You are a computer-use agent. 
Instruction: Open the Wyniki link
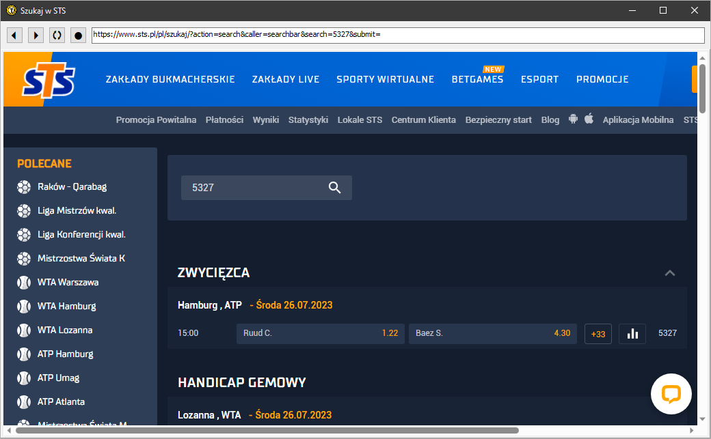coord(266,120)
